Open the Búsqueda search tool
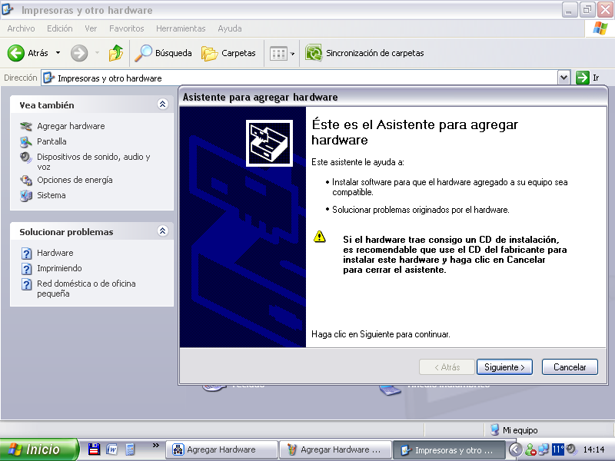The width and height of the screenshot is (615, 461). 164,53
